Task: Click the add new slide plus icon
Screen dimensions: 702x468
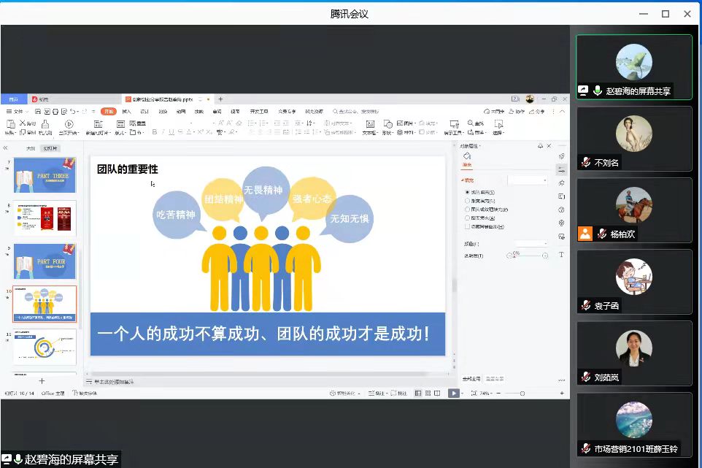Action: (42, 380)
